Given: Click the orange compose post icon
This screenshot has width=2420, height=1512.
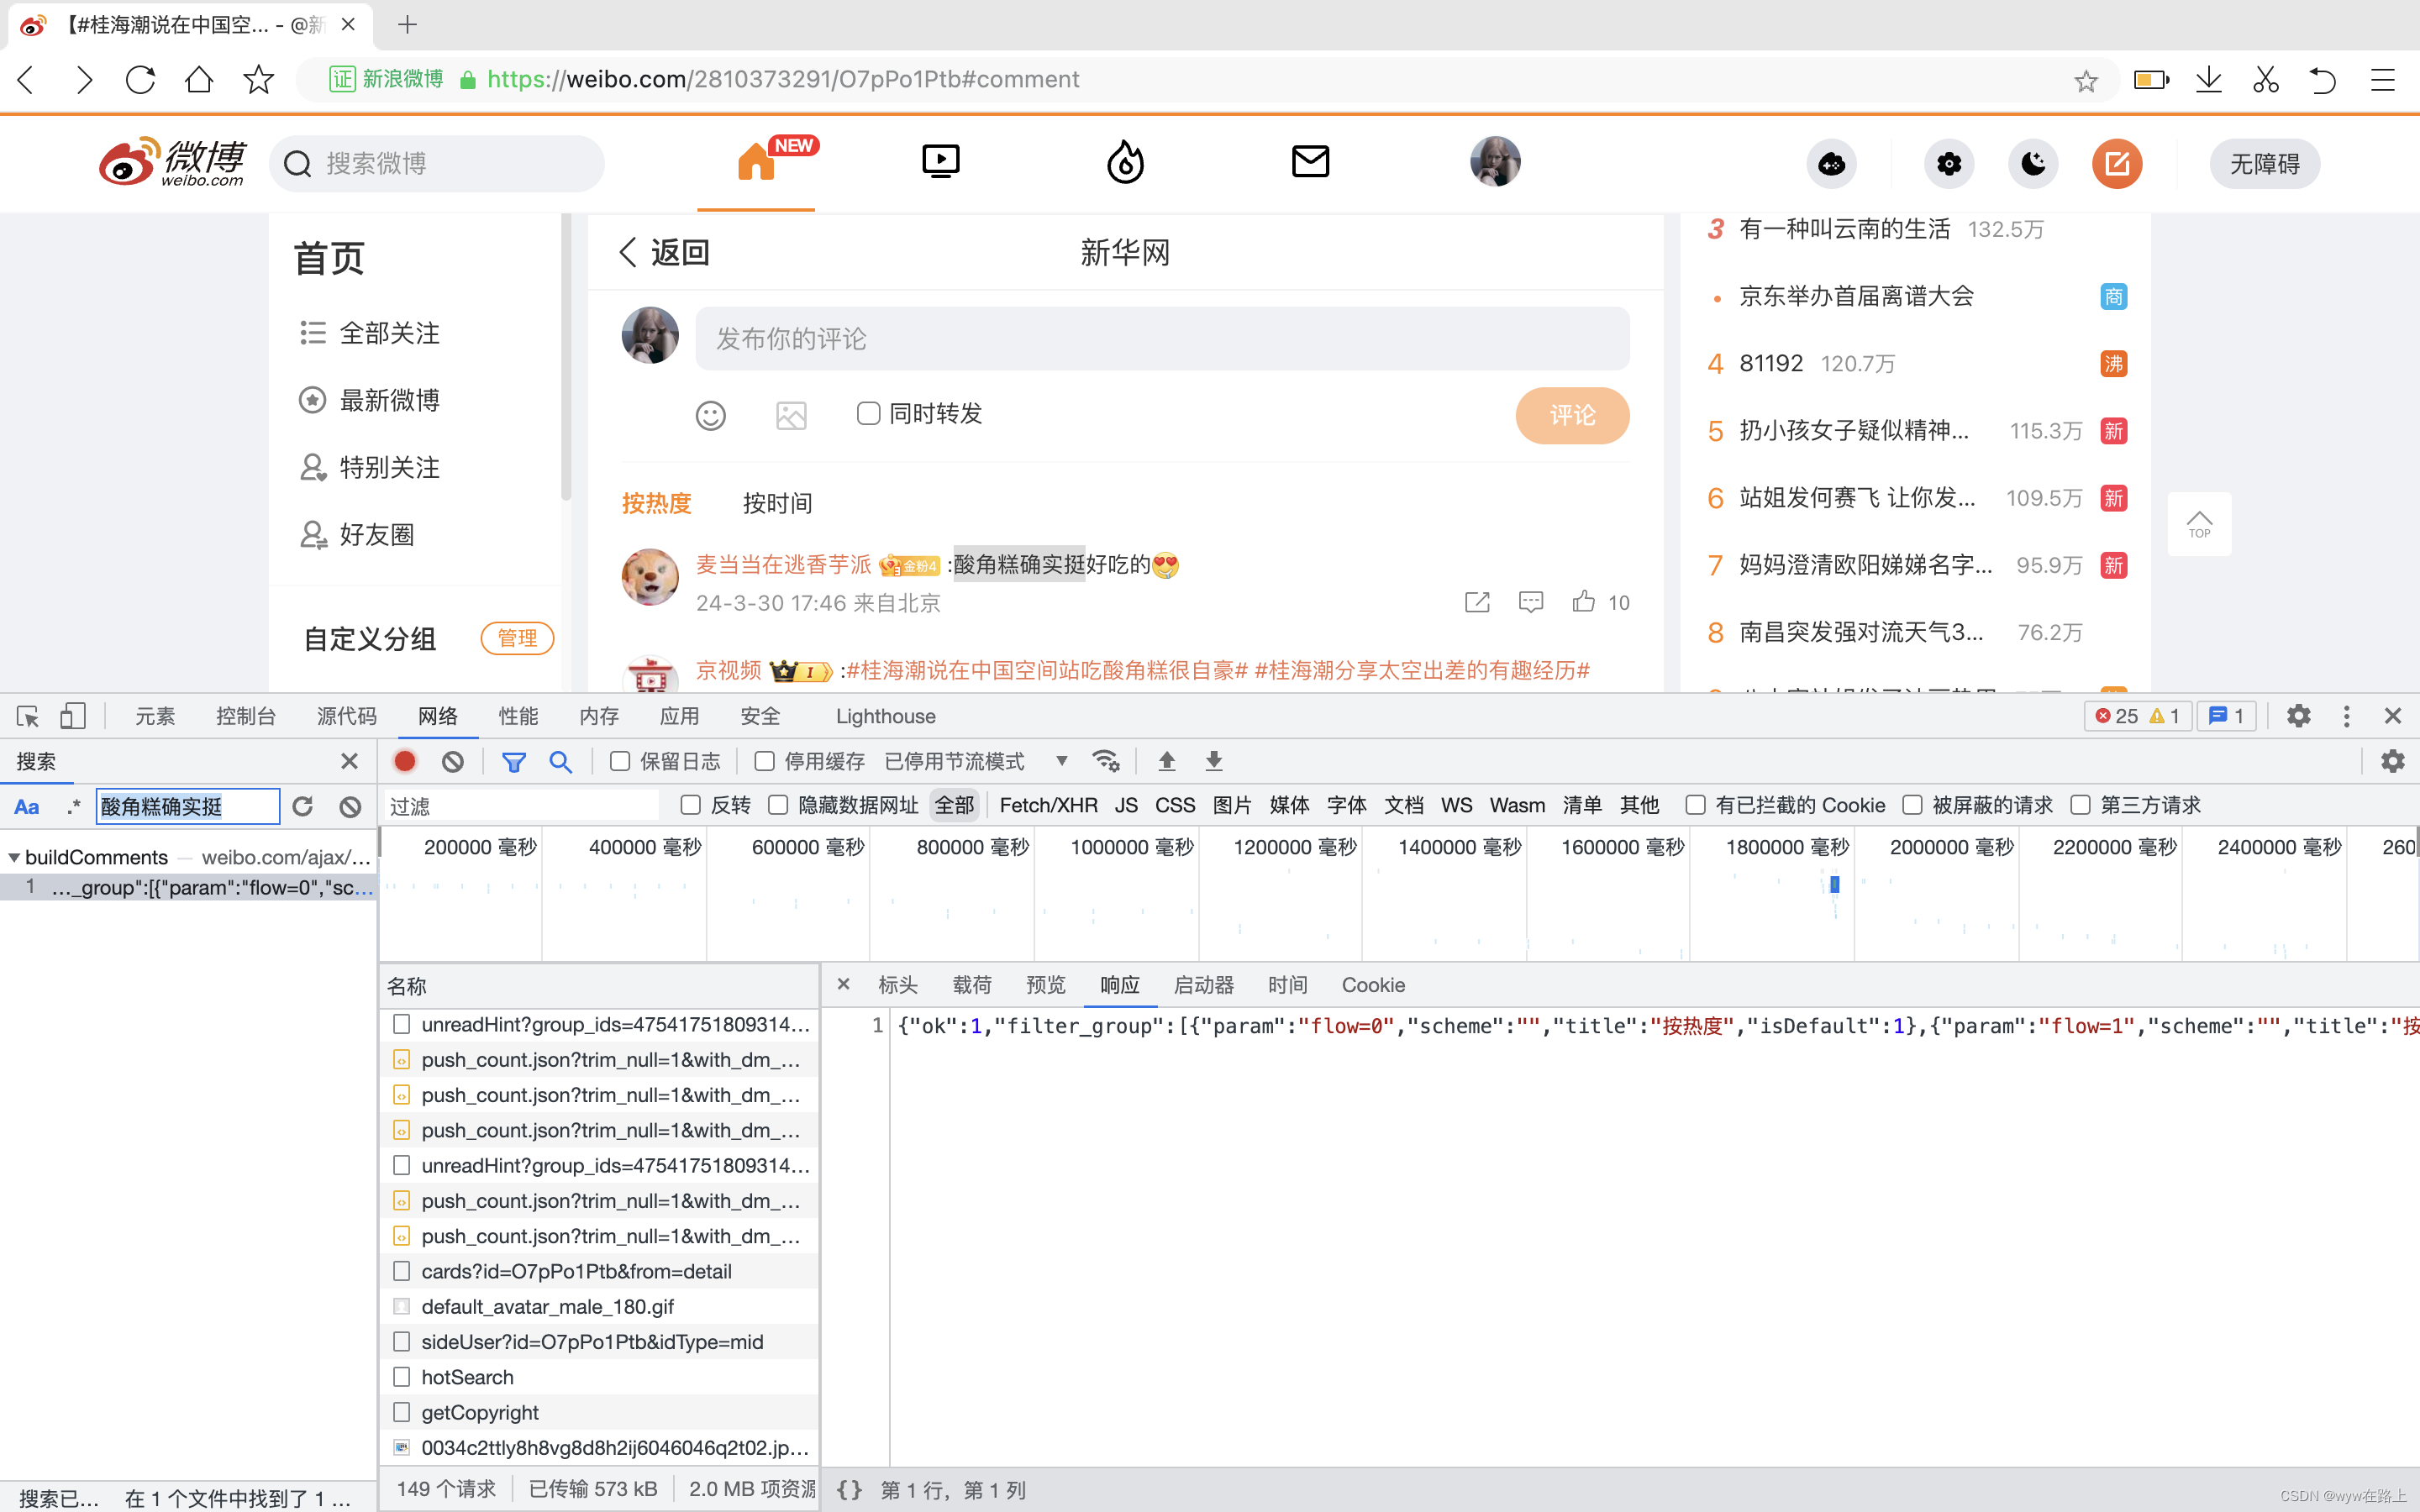Looking at the screenshot, I should pos(2117,163).
